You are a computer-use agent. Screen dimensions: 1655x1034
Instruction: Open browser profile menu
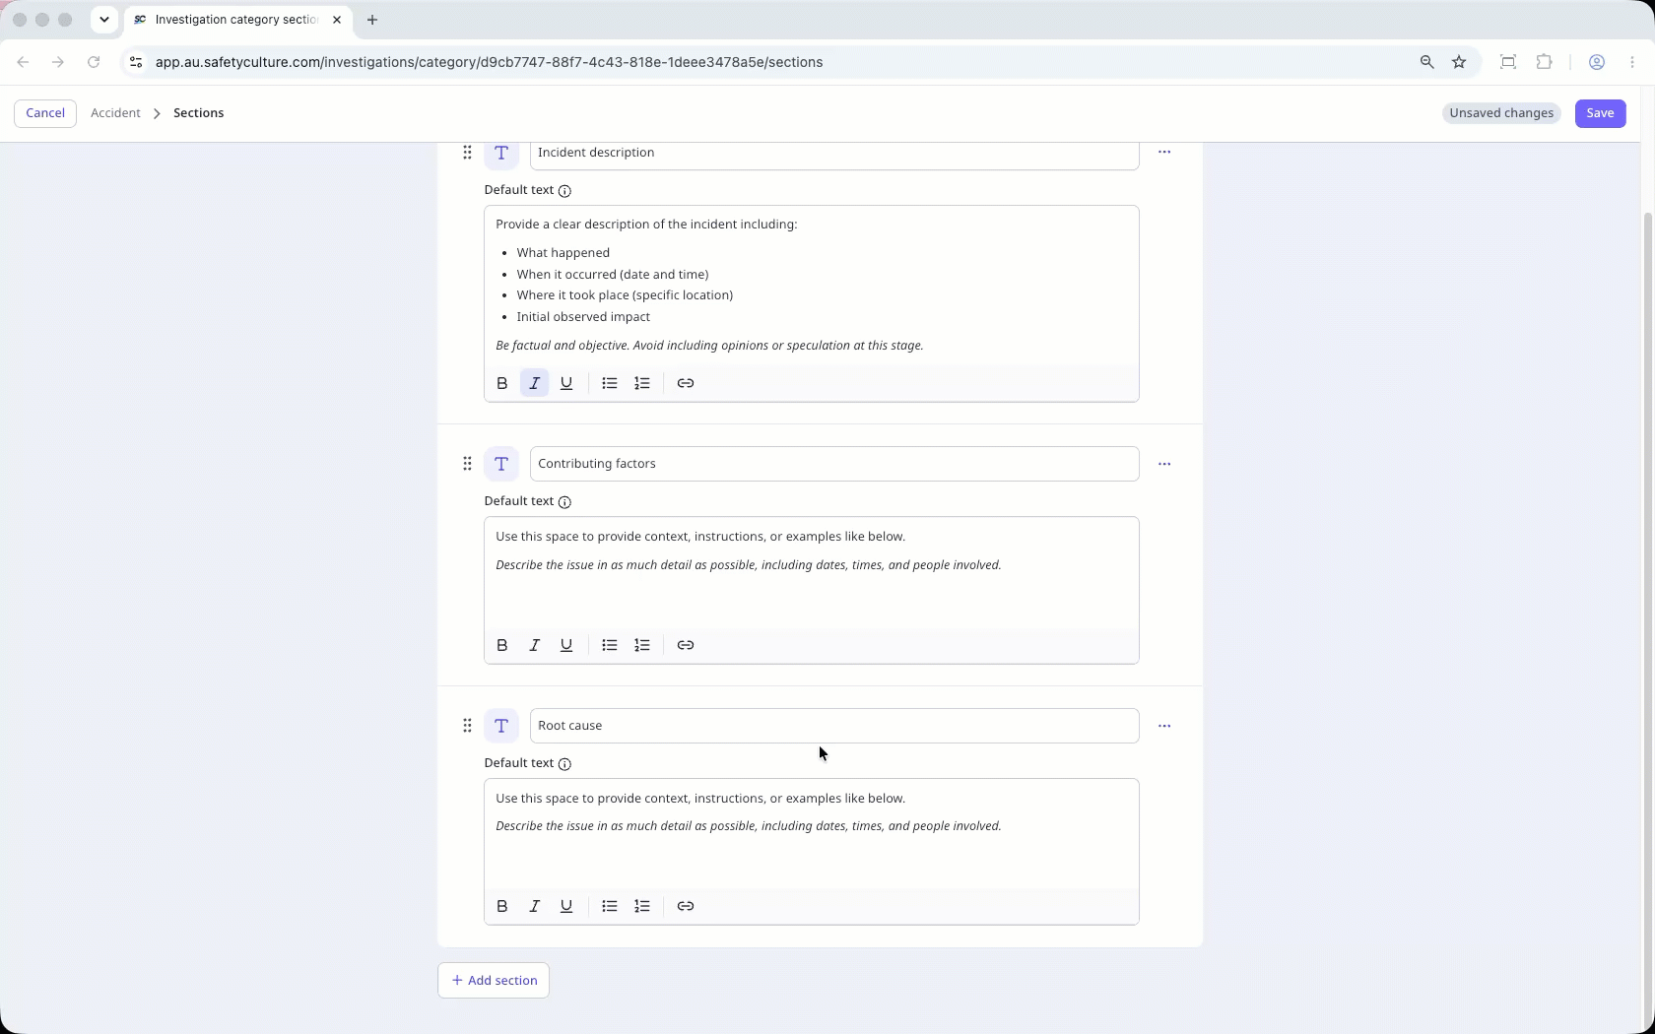click(x=1597, y=62)
